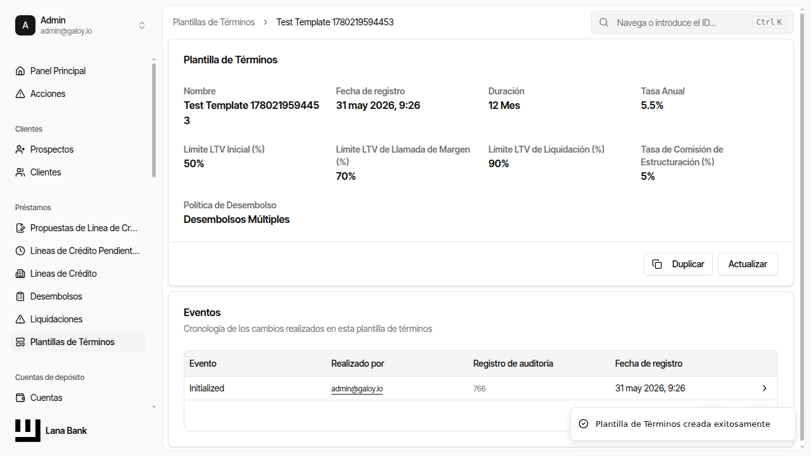The width and height of the screenshot is (811, 456).
Task: Open Líneas de Crédito Pendientes
Action: click(78, 251)
